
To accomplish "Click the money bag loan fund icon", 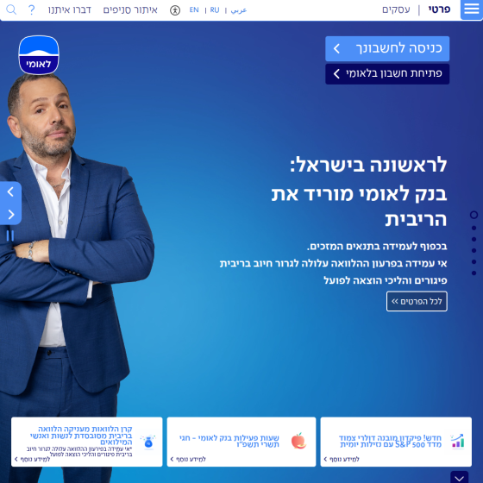I will (x=148, y=442).
